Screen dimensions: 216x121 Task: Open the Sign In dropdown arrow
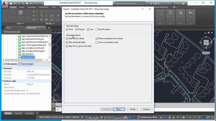(168, 3)
